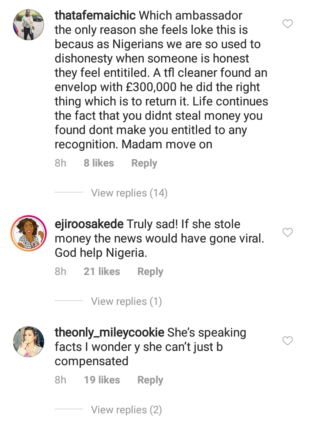The image size is (312, 422).
Task: Open the thatafemaichic username link
Action: (95, 16)
